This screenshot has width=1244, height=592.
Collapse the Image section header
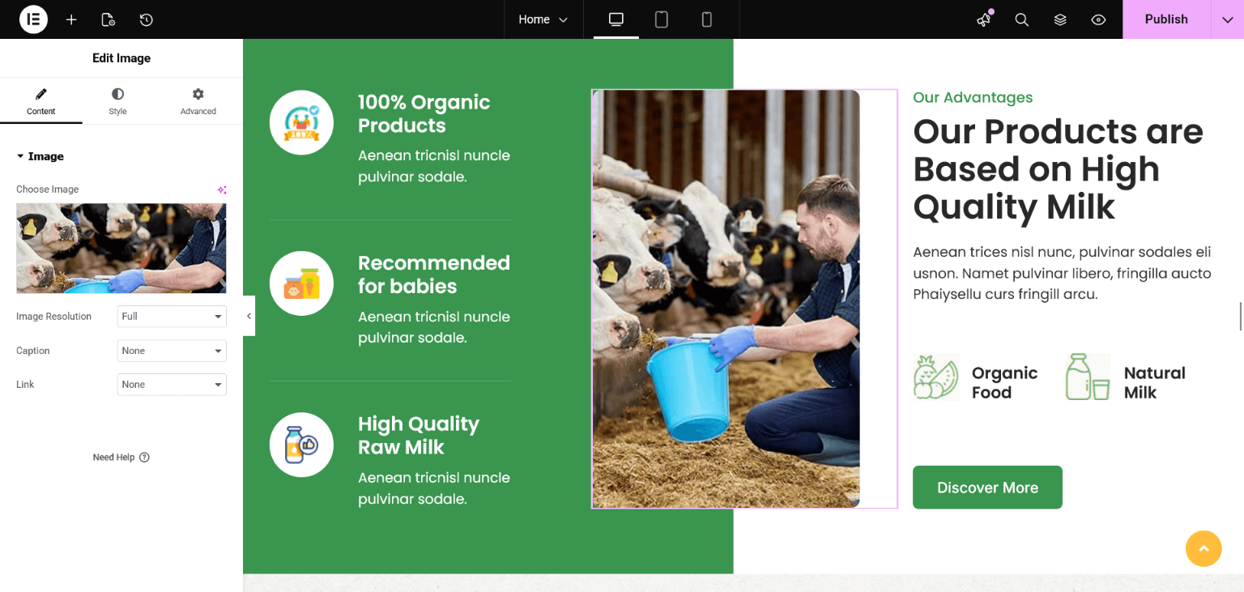[x=40, y=156]
